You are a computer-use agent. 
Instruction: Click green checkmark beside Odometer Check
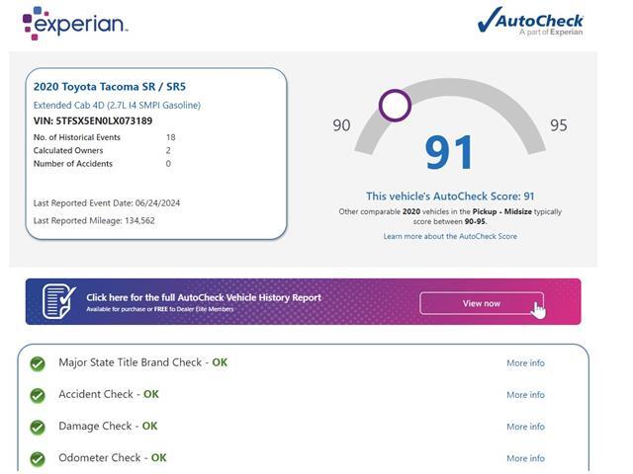point(38,459)
